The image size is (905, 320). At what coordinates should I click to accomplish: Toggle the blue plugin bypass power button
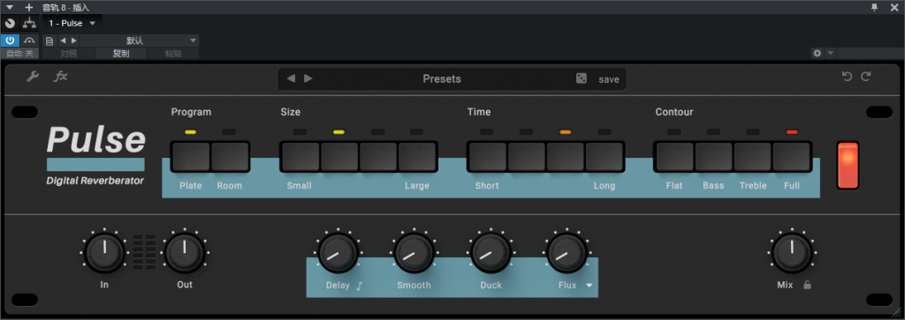pos(10,41)
